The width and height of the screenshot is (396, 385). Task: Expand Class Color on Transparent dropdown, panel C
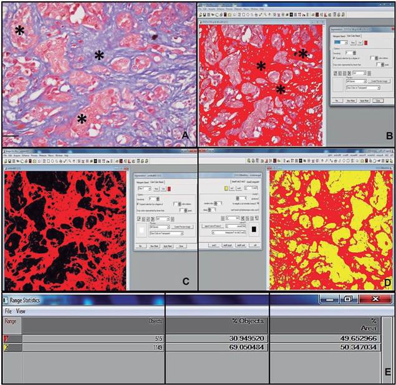(168, 235)
